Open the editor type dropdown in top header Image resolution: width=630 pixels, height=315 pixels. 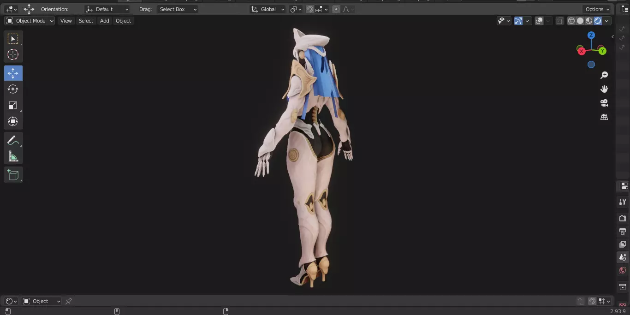pos(11,9)
